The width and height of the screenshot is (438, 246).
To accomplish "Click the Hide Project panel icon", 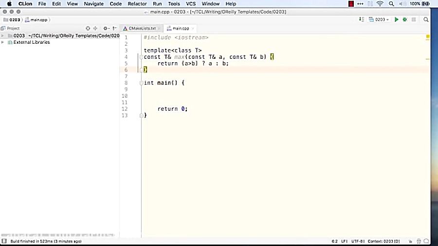I will (x=114, y=28).
